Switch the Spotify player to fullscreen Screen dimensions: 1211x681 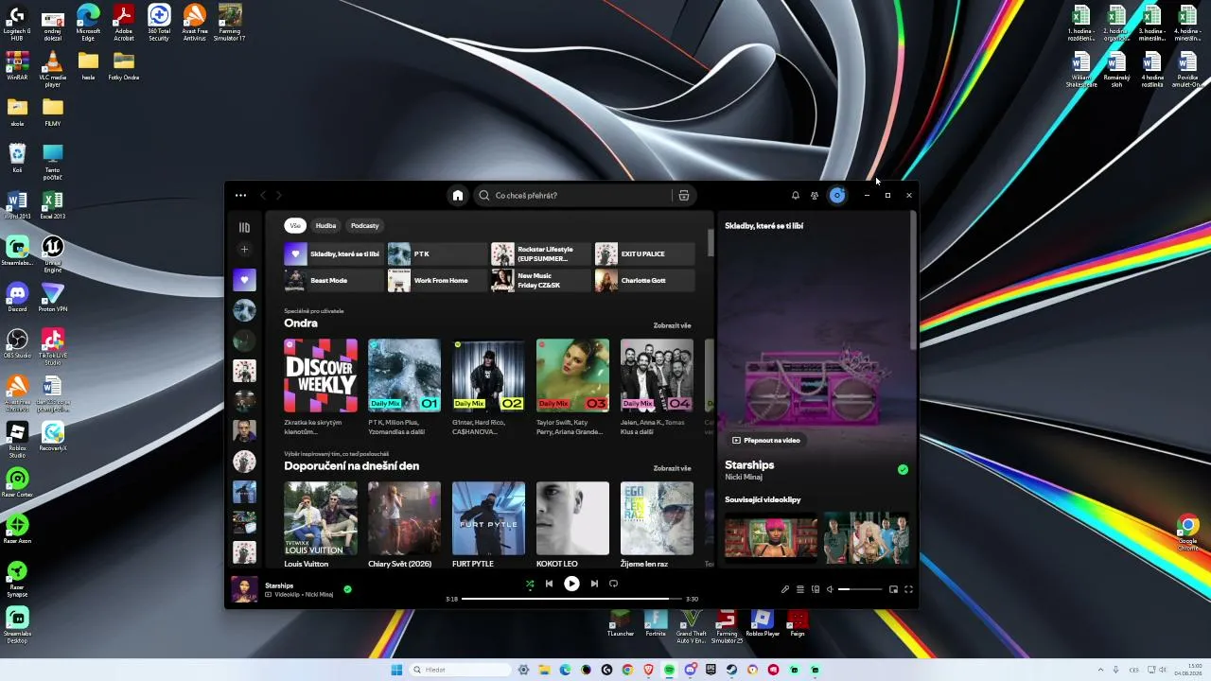pos(908,589)
